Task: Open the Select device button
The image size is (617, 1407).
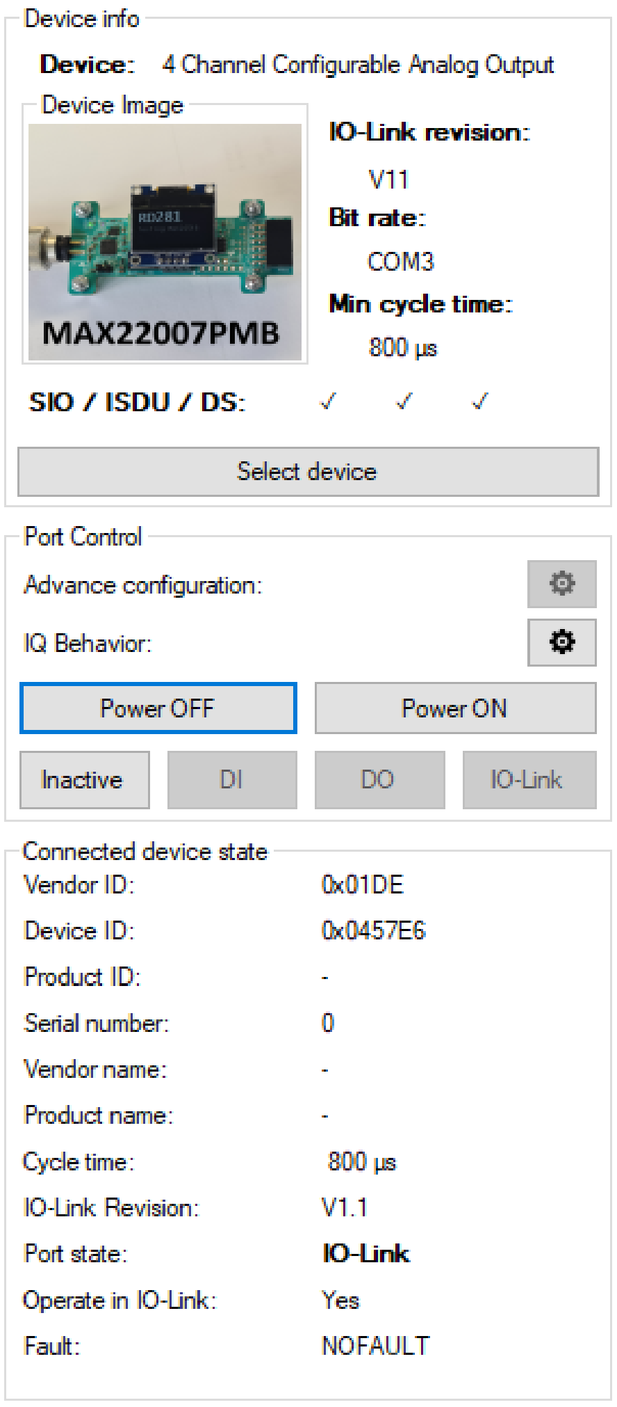Action: (308, 472)
